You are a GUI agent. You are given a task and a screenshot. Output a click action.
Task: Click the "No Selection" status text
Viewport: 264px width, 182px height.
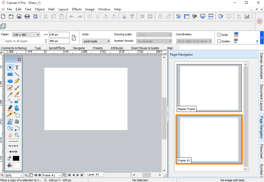[140, 180]
